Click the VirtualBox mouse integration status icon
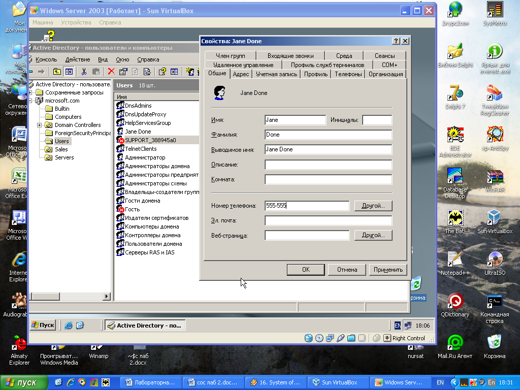 coord(376,338)
